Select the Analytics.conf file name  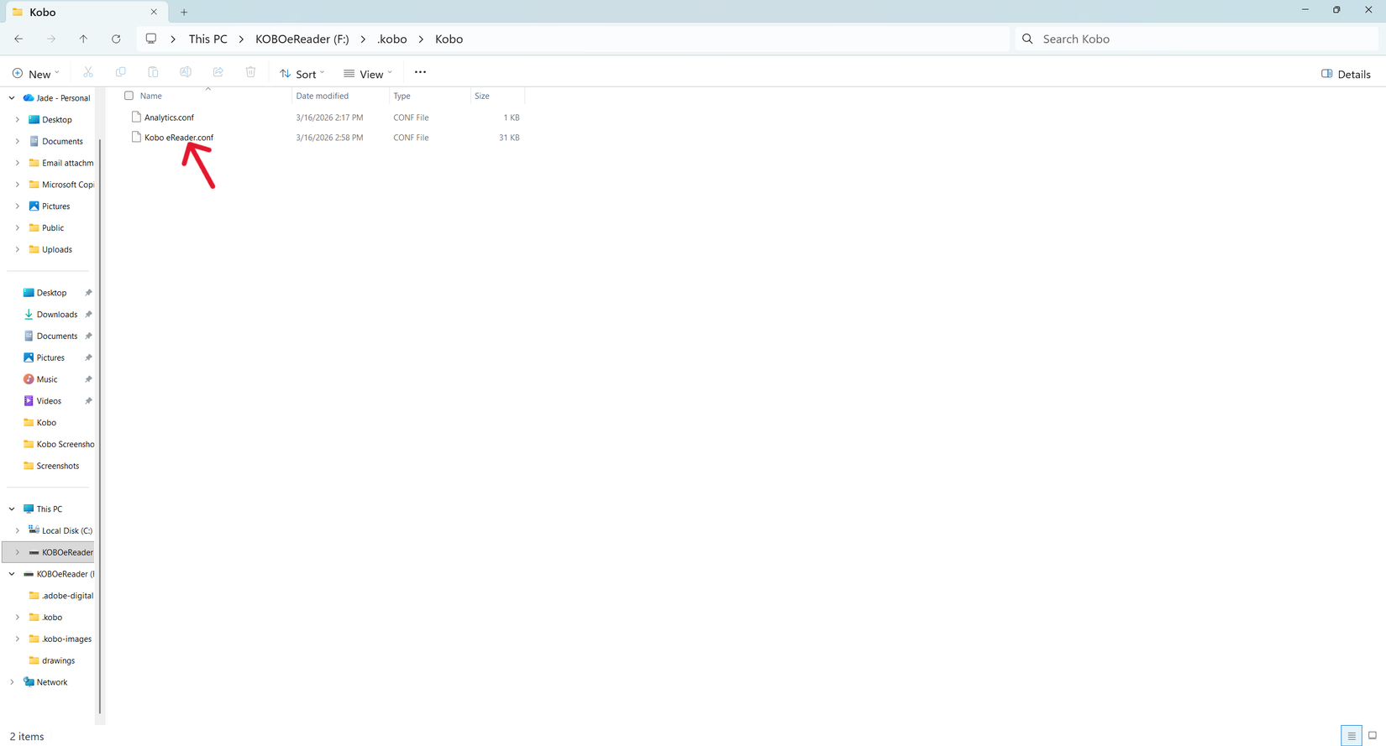point(169,117)
